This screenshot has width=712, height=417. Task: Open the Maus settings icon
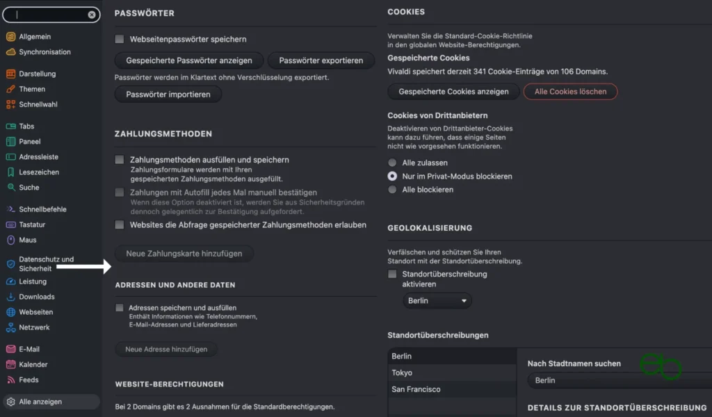pos(10,240)
